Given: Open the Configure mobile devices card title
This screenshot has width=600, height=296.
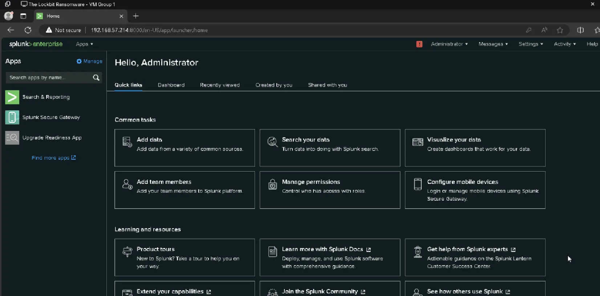Looking at the screenshot, I should [463, 182].
